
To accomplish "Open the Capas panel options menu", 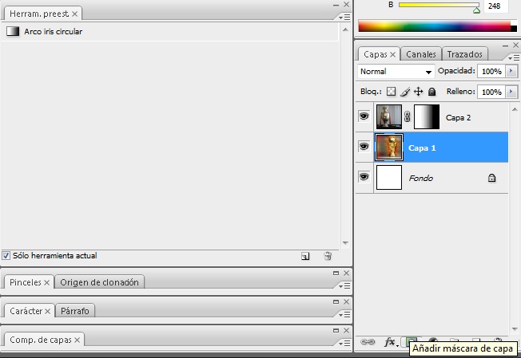I will point(514,58).
